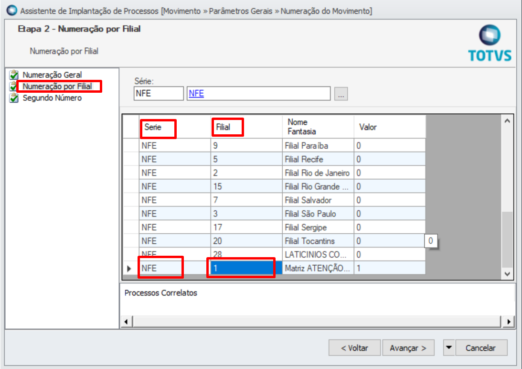Open the Série lookup with the ellipsis button

coord(341,94)
